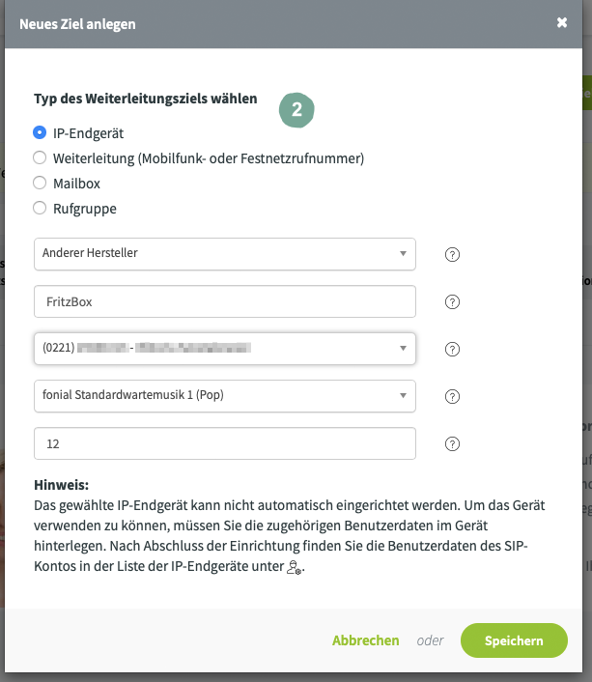Expand fonial Standardwartemusik 1 (Pop) dropdown

coord(225,396)
